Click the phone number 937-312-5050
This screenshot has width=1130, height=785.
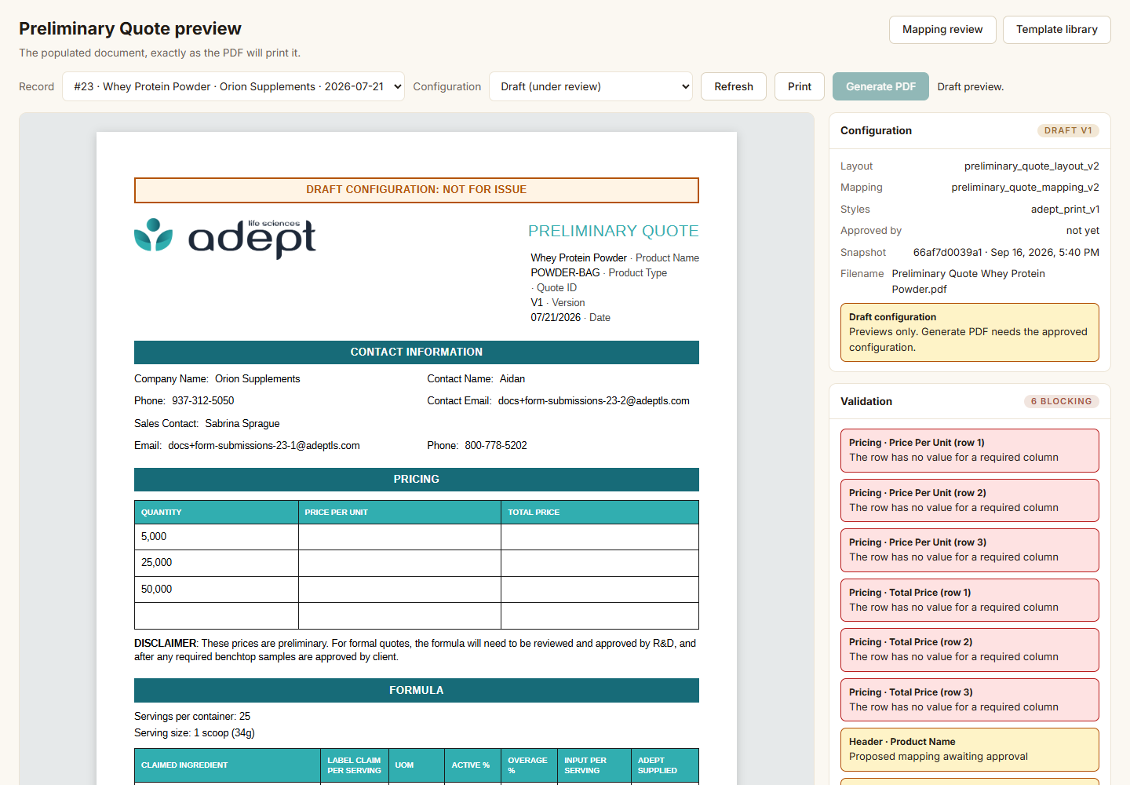click(203, 401)
